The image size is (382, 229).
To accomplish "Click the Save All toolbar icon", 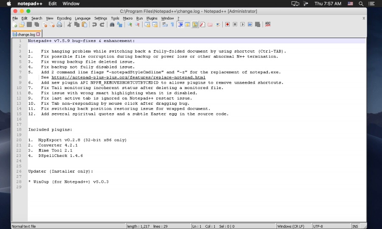I will click(x=37, y=25).
